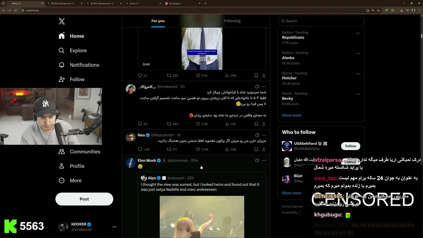Open more options on Neo's post
The width and height of the screenshot is (423, 238).
pyautogui.click(x=264, y=135)
